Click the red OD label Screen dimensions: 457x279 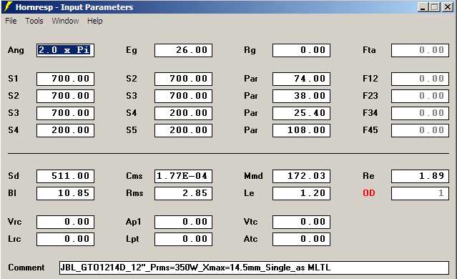(x=369, y=193)
